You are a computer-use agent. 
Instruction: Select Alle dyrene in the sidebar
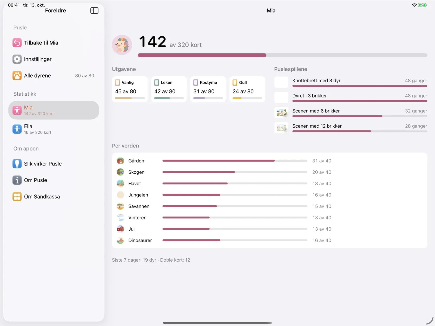coord(54,76)
